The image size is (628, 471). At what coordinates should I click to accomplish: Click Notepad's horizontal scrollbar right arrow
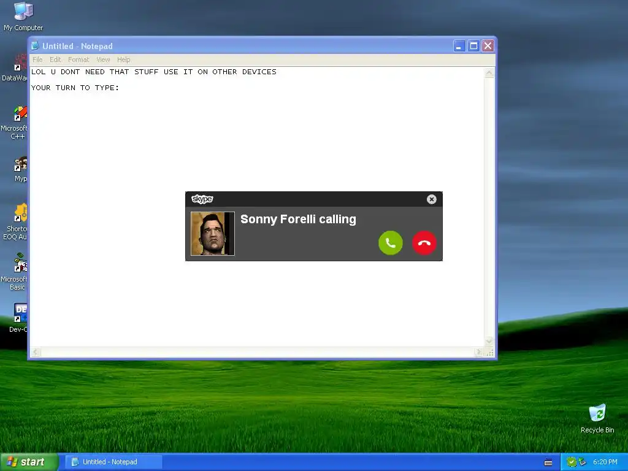pos(478,352)
